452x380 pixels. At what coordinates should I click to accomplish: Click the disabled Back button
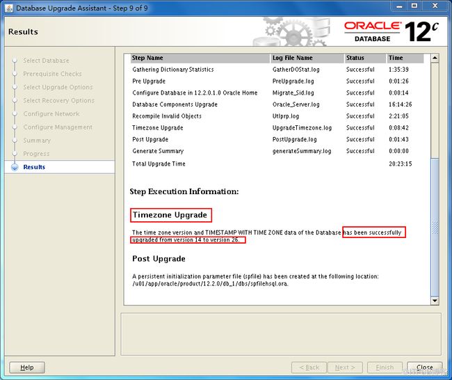point(309,367)
